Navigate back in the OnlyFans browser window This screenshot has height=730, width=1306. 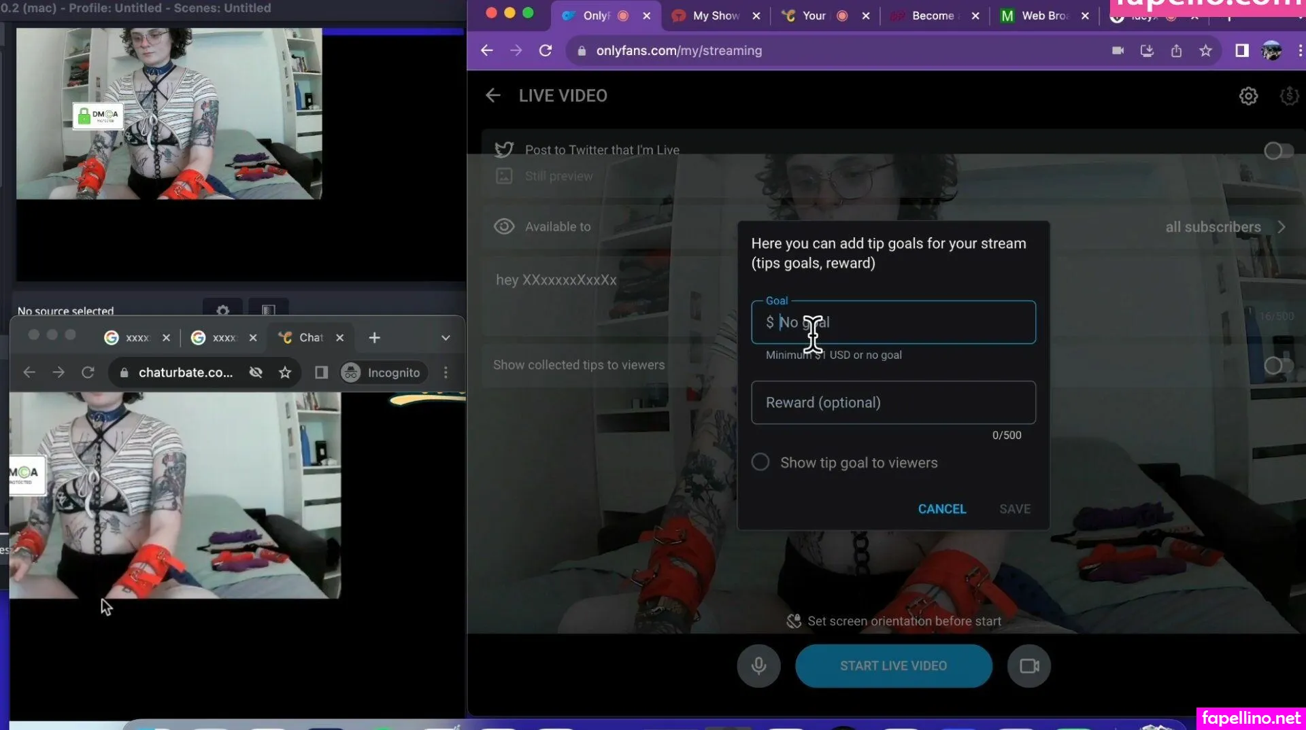486,50
